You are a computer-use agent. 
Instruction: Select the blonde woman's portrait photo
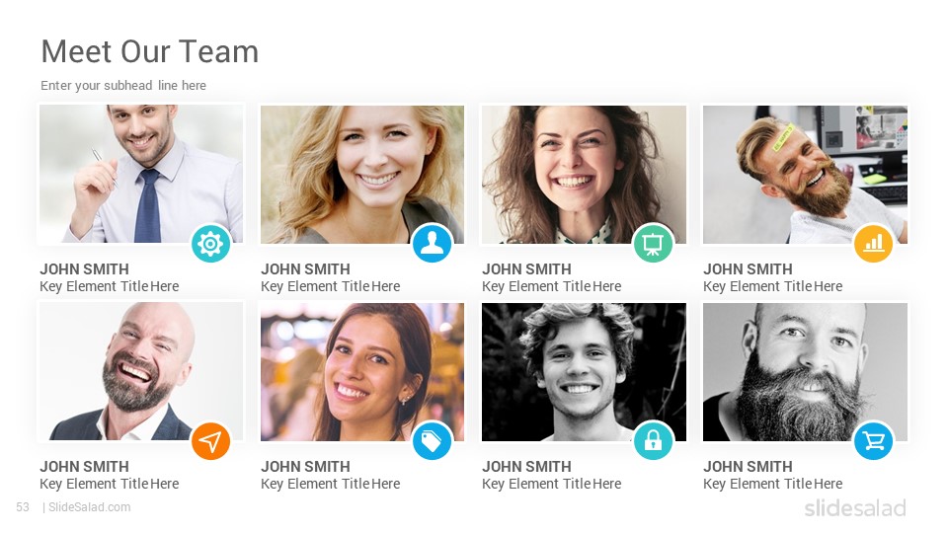click(362, 174)
